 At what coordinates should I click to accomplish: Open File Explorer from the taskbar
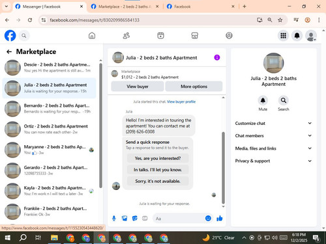tap(54, 237)
